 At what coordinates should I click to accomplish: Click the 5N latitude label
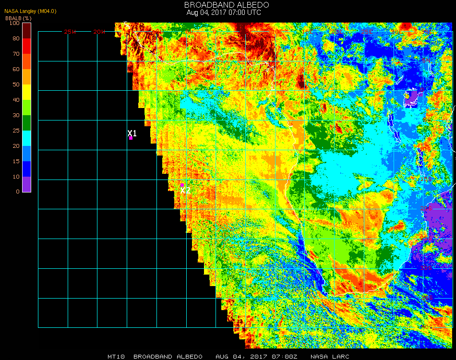point(425,60)
